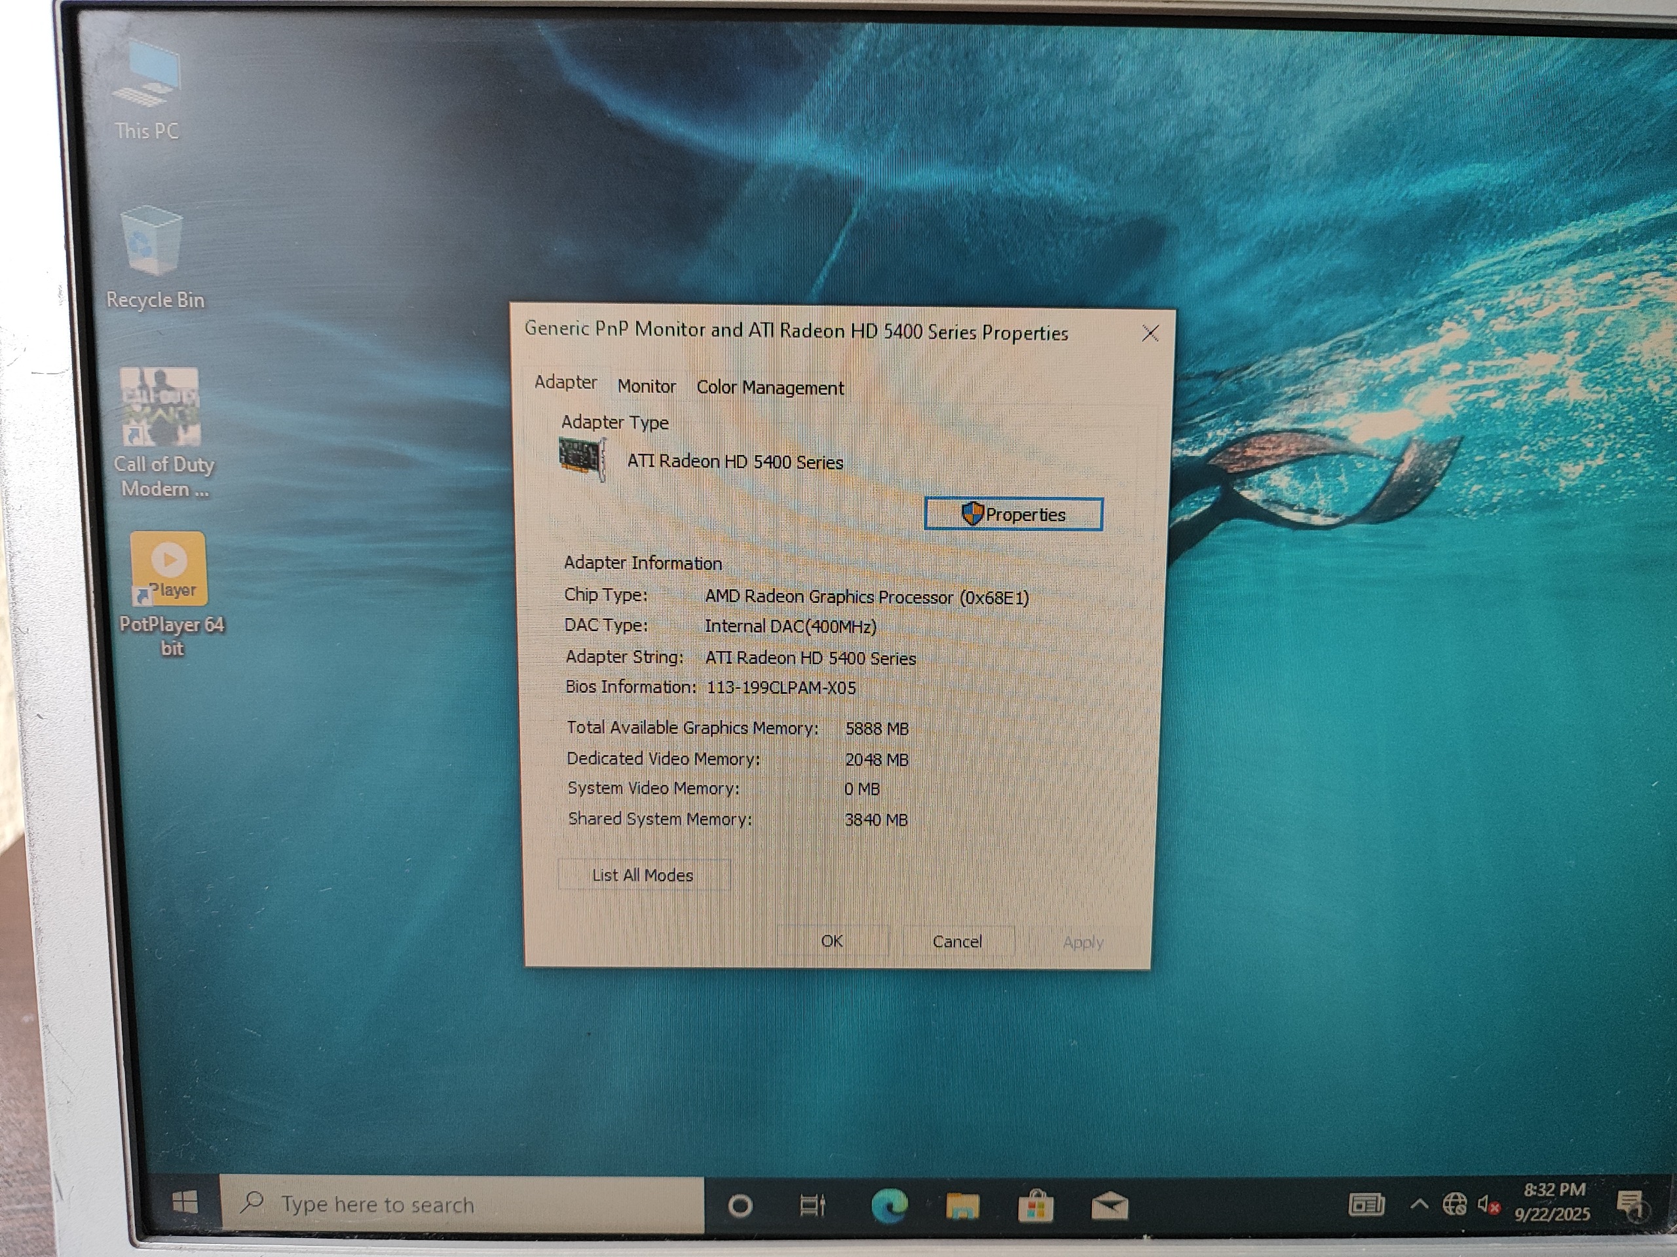Click the dialog title bar text
The height and width of the screenshot is (1257, 1677).
click(796, 331)
